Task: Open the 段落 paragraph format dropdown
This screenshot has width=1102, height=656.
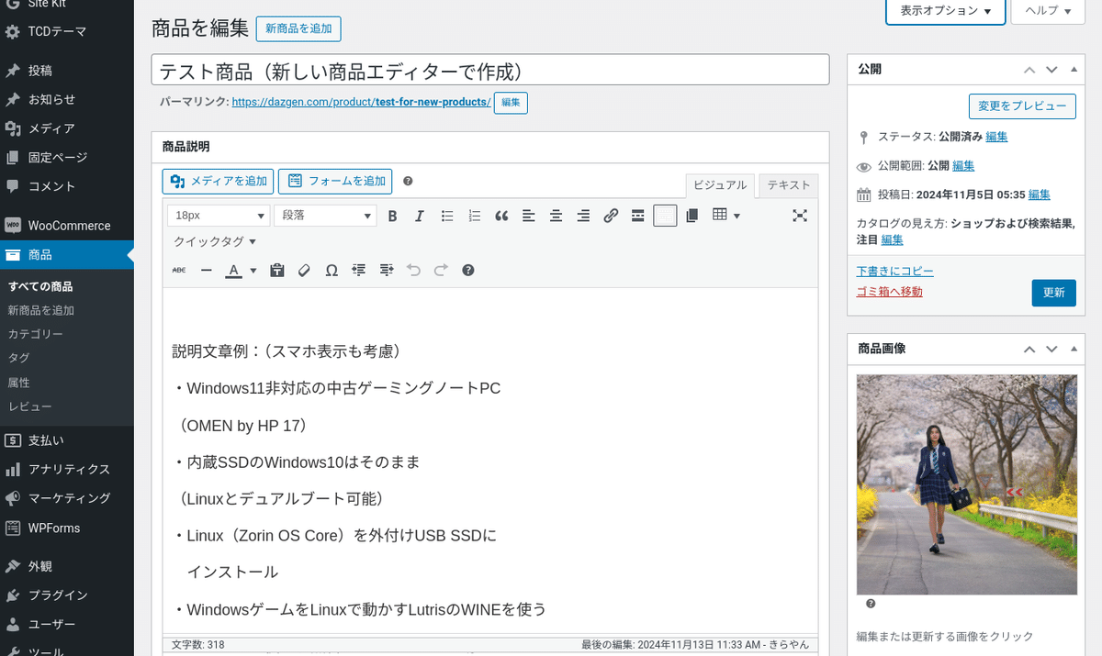Action: (x=325, y=216)
